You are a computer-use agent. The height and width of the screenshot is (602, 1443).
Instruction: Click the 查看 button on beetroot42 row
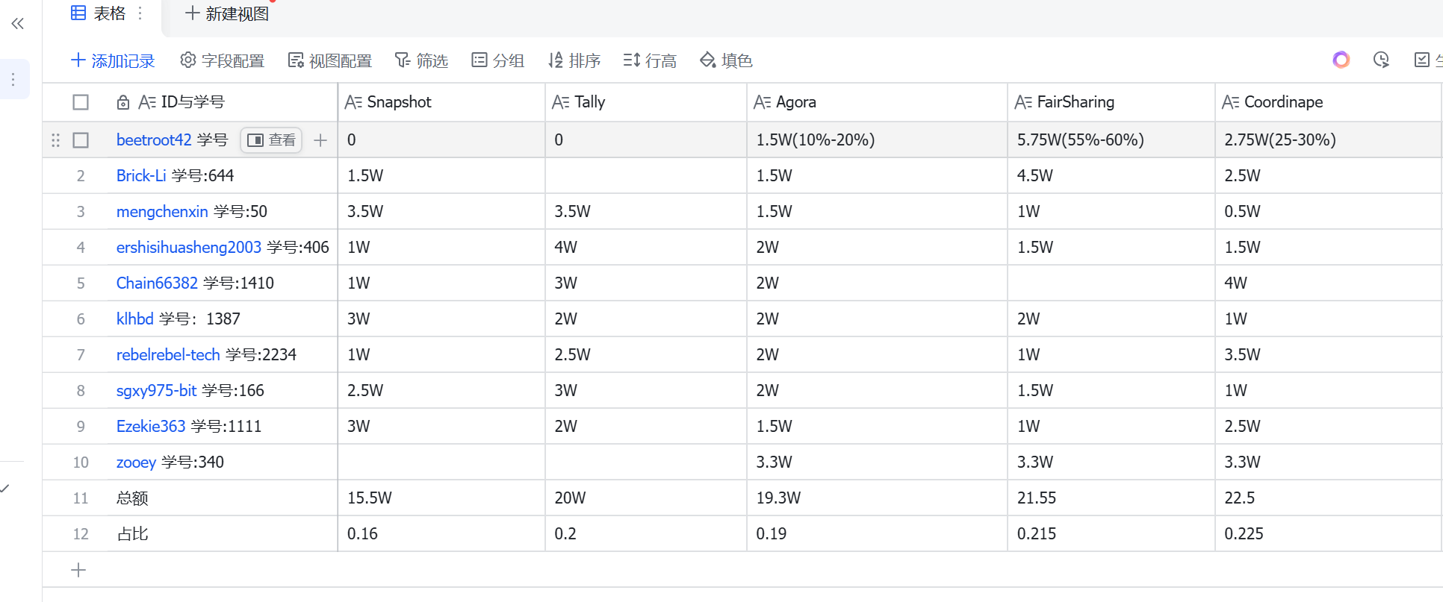pyautogui.click(x=271, y=140)
